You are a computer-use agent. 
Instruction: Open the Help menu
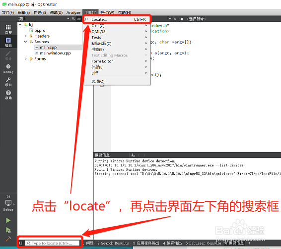point(125,12)
